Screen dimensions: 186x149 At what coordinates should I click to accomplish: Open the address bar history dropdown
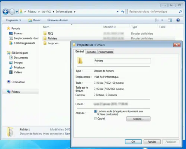(x=118, y=12)
